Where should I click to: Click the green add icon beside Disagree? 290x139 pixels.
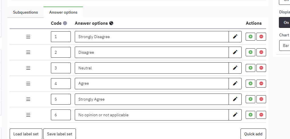[x=250, y=52]
